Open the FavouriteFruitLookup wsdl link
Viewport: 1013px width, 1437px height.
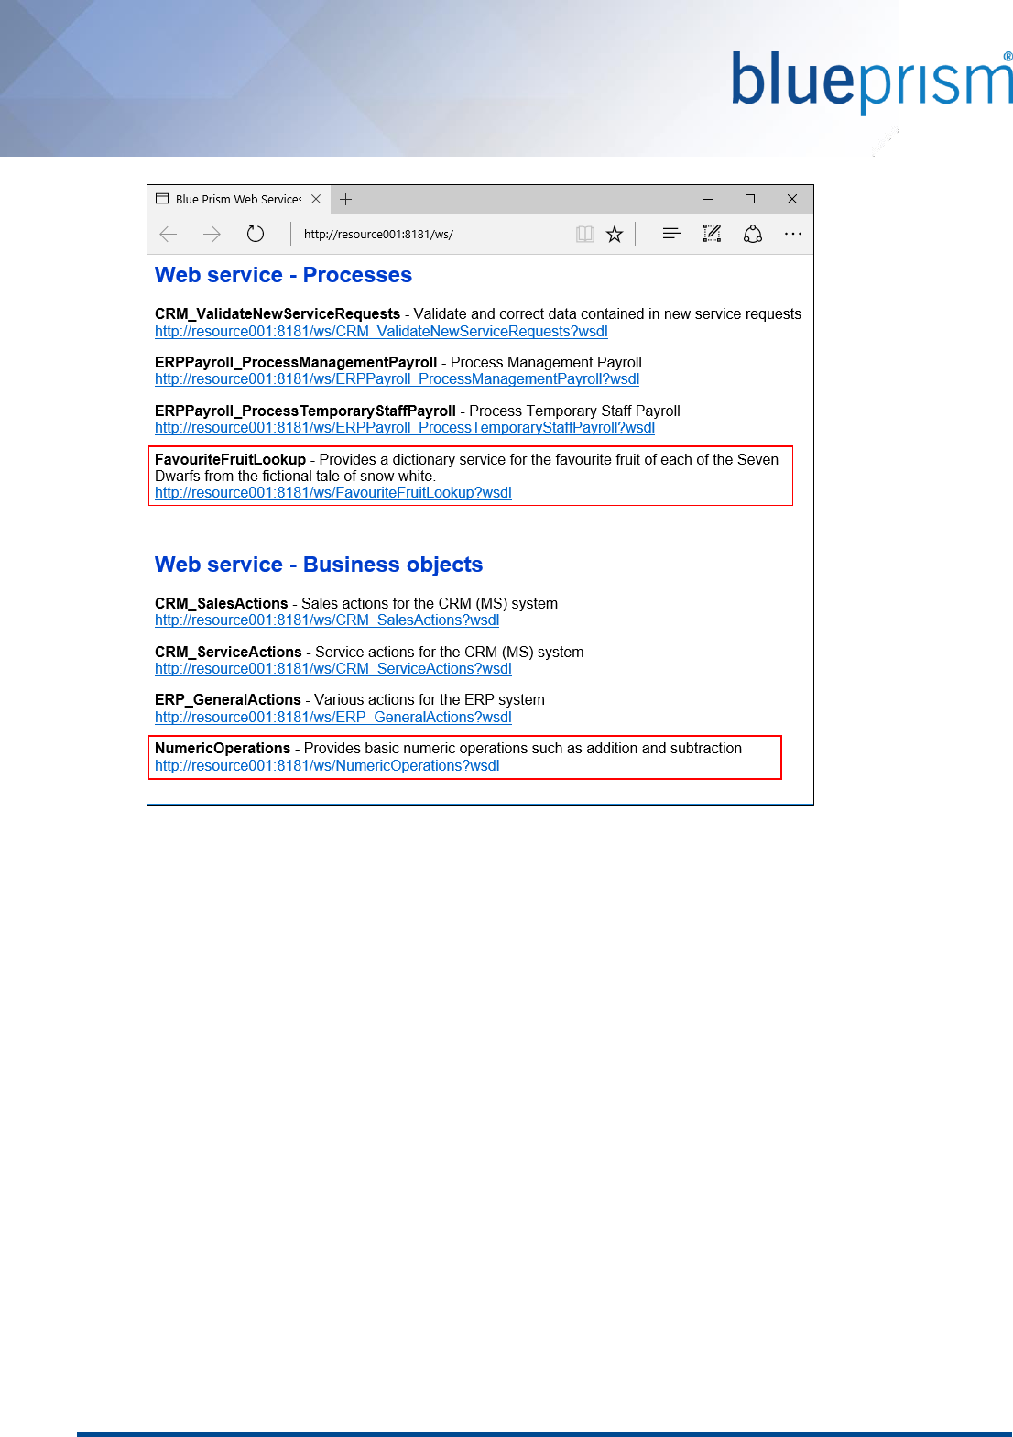tap(333, 493)
